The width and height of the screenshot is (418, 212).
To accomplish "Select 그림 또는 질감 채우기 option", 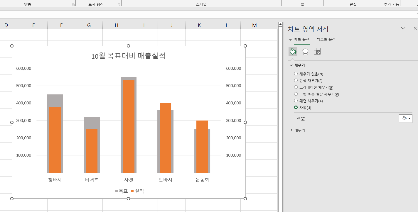I will [x=296, y=94].
